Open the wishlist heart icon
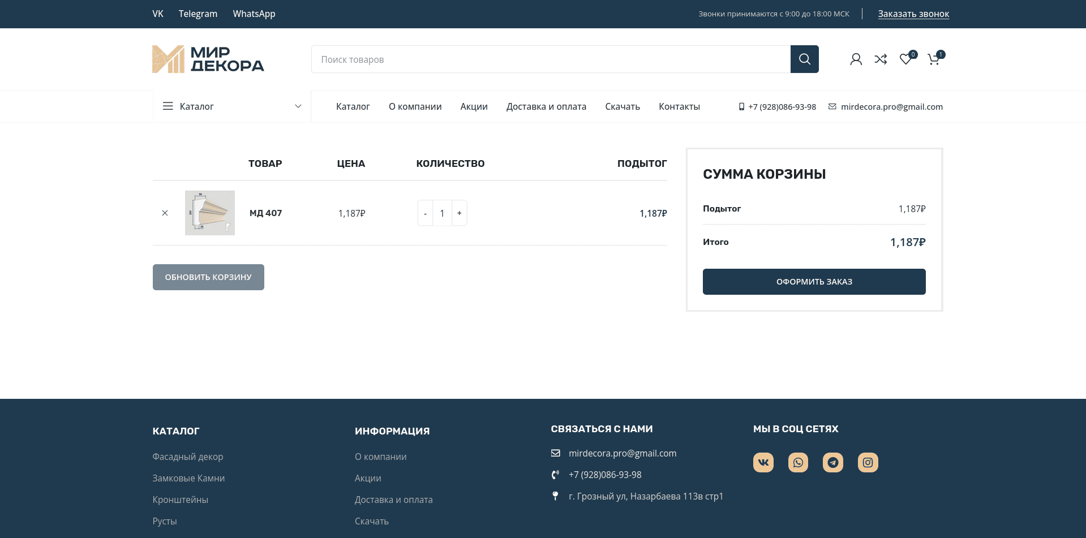1086x538 pixels. [x=906, y=59]
